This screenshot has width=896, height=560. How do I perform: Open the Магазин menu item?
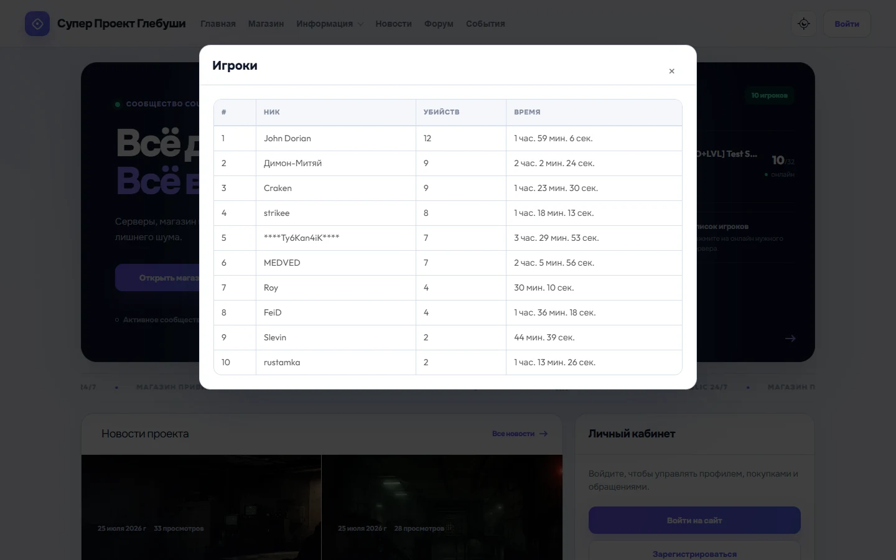(x=266, y=24)
